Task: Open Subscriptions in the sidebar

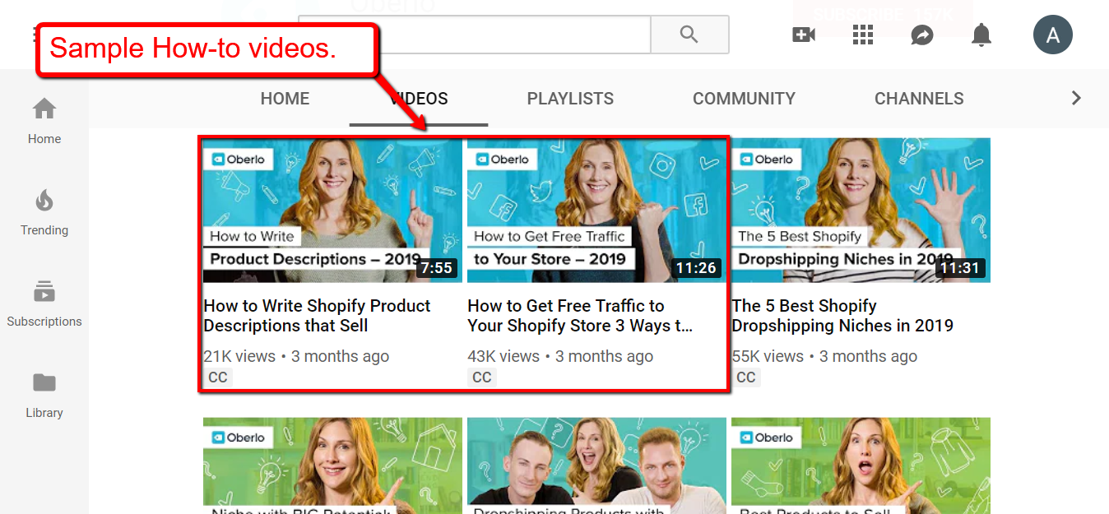Action: [x=44, y=303]
